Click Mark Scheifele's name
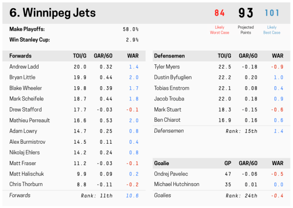This screenshot has height=208, width=293. [25, 99]
